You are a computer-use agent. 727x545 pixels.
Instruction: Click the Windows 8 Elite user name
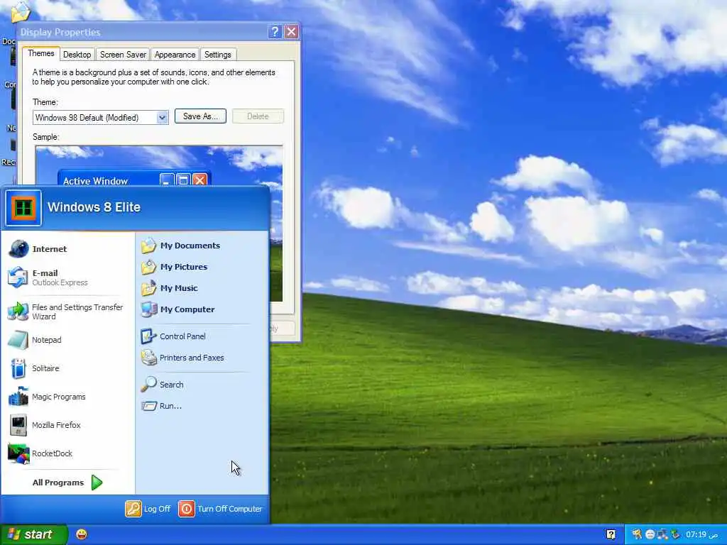(x=94, y=207)
